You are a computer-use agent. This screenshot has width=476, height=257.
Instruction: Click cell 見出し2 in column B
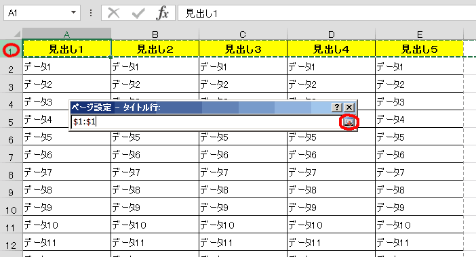[x=155, y=49]
